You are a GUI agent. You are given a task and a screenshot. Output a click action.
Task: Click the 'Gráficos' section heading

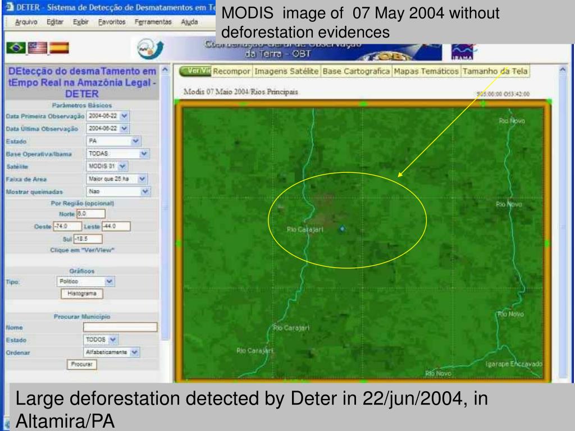[82, 271]
